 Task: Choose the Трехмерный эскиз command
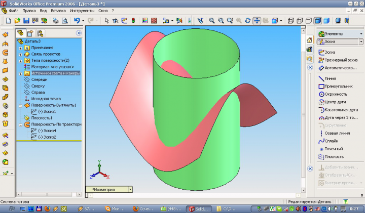coord(338,60)
